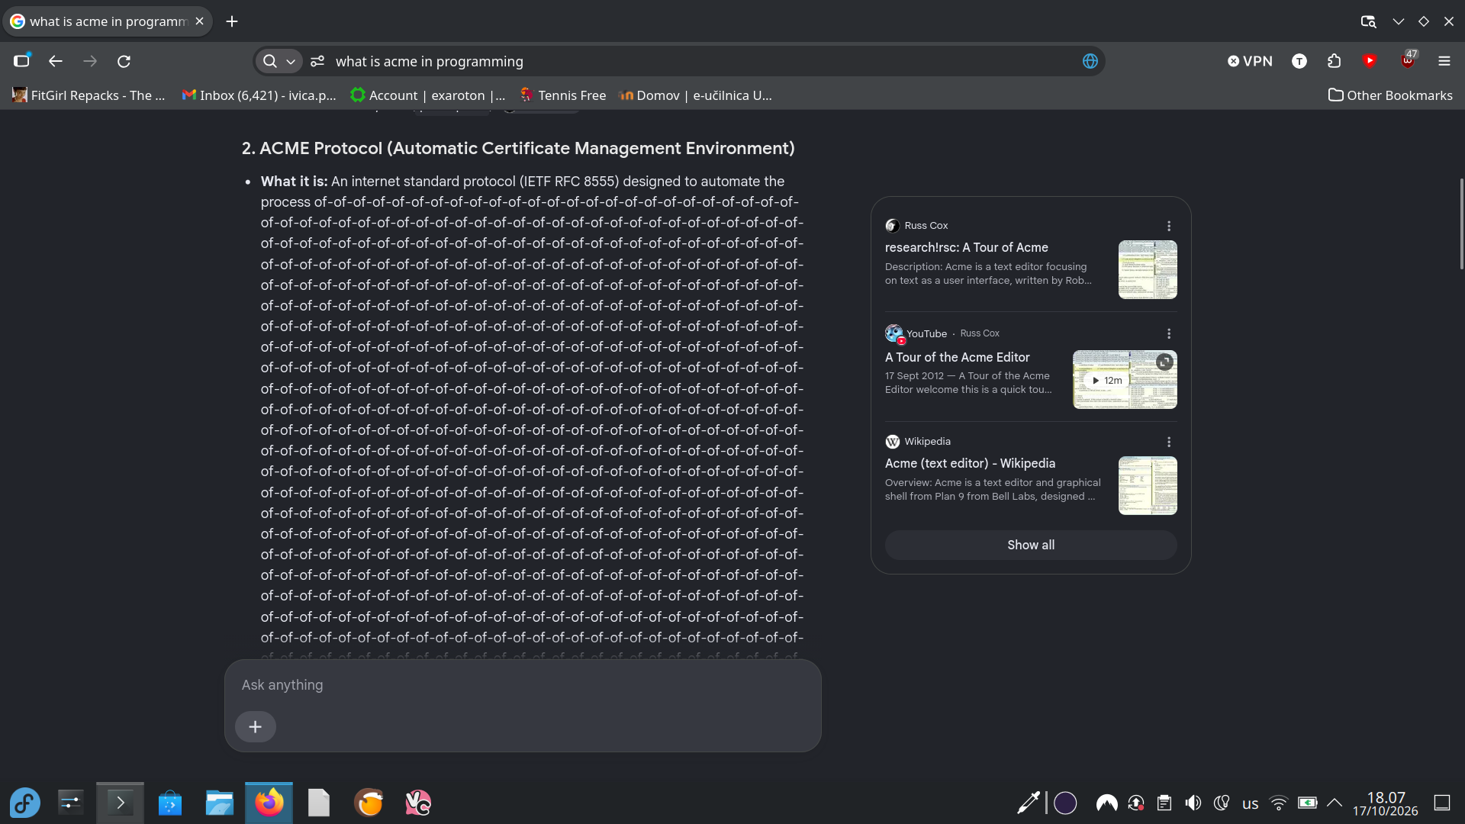
Task: Select the active tab 'what is acme in programm'
Action: pos(108,21)
